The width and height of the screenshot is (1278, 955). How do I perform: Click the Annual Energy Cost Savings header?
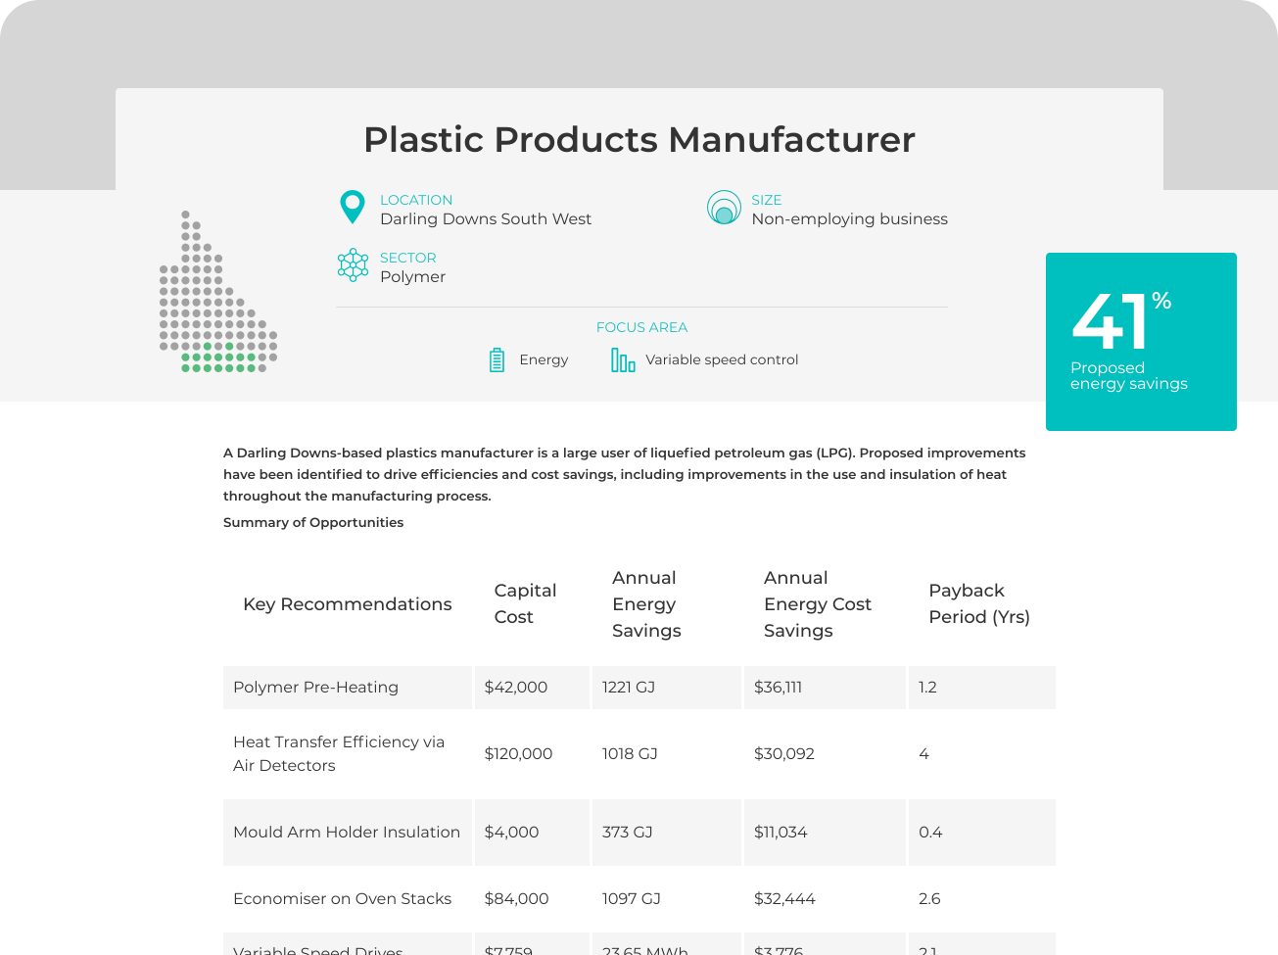817,604
